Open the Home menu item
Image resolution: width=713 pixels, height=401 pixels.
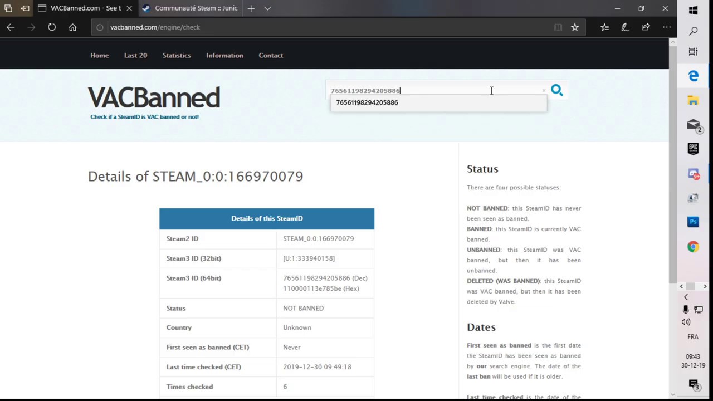100,55
